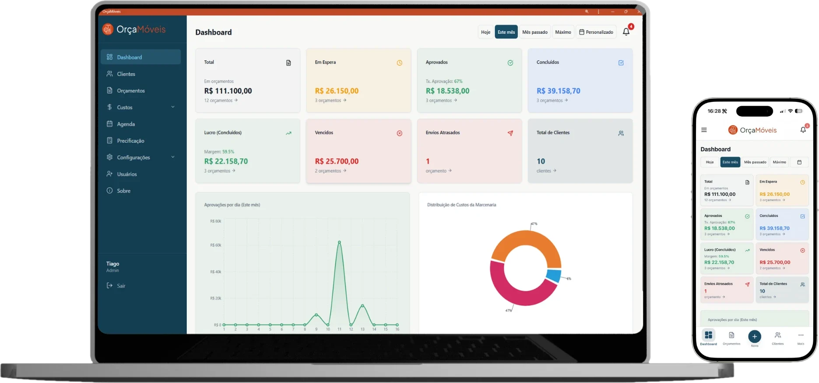Select the Mês passado filter on desktop

click(534, 32)
